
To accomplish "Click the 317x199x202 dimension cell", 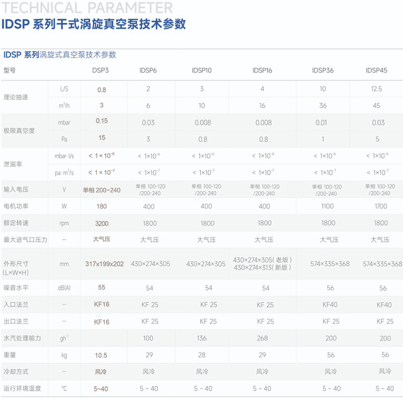I will tap(104, 264).
